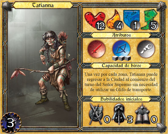Click the subterfuge skill count 3

[130, 119]
